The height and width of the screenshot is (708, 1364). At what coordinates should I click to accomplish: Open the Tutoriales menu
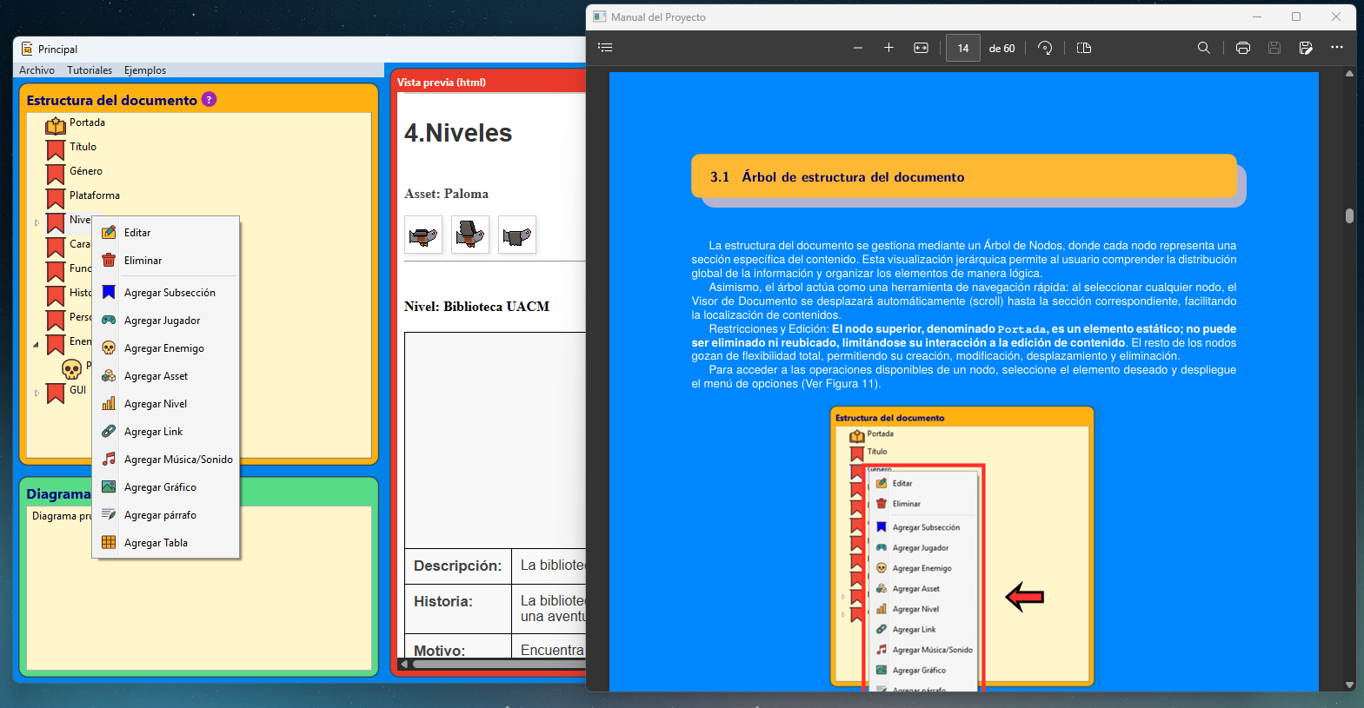90,70
